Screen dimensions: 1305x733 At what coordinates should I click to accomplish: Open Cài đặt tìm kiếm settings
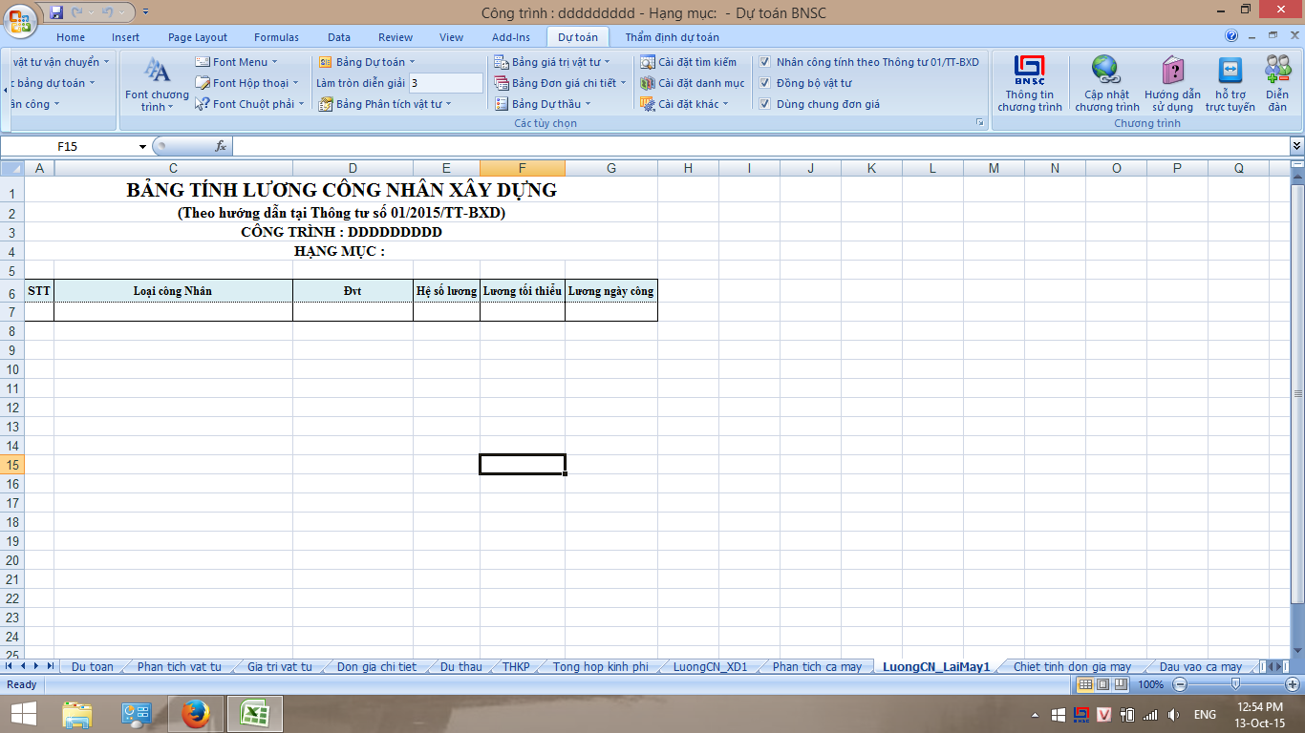click(x=689, y=62)
